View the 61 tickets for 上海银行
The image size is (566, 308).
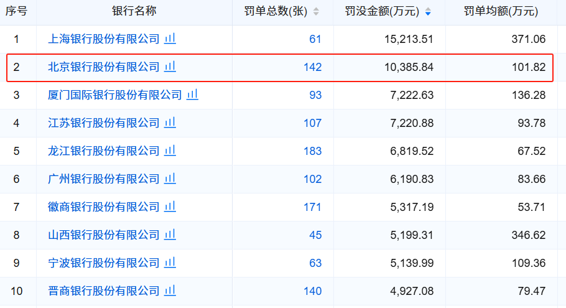315,39
